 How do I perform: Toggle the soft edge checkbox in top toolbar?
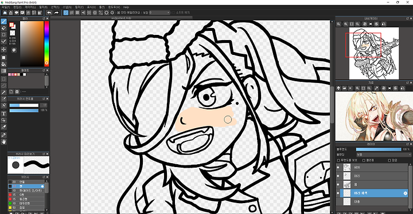pyautogui.click(x=173, y=13)
